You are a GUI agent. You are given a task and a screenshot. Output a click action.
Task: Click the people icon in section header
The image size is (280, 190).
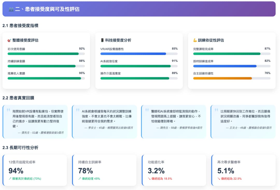click(11, 9)
